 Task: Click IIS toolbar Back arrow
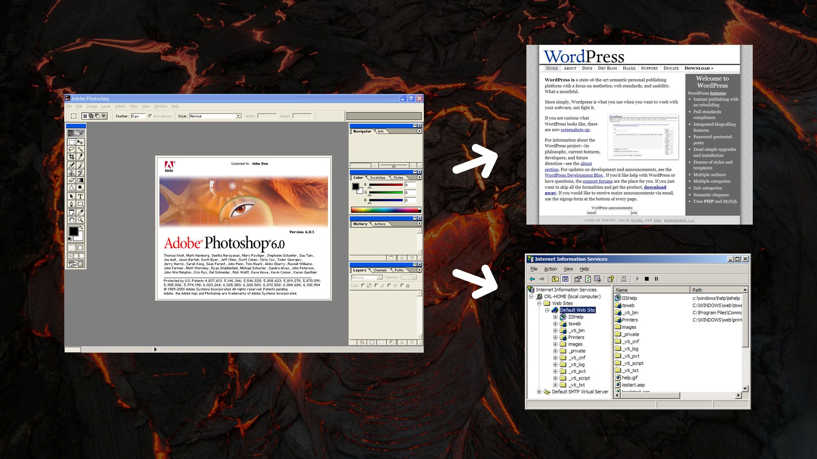(x=532, y=279)
